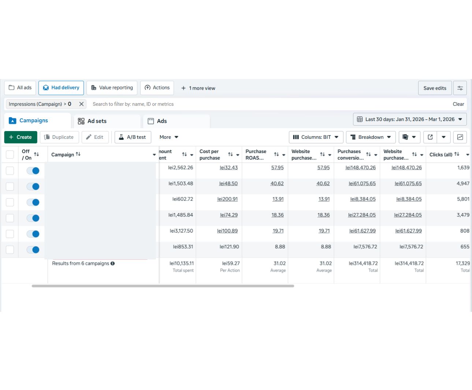
Task: Sort by Campaign column arrows
Action: point(78,154)
